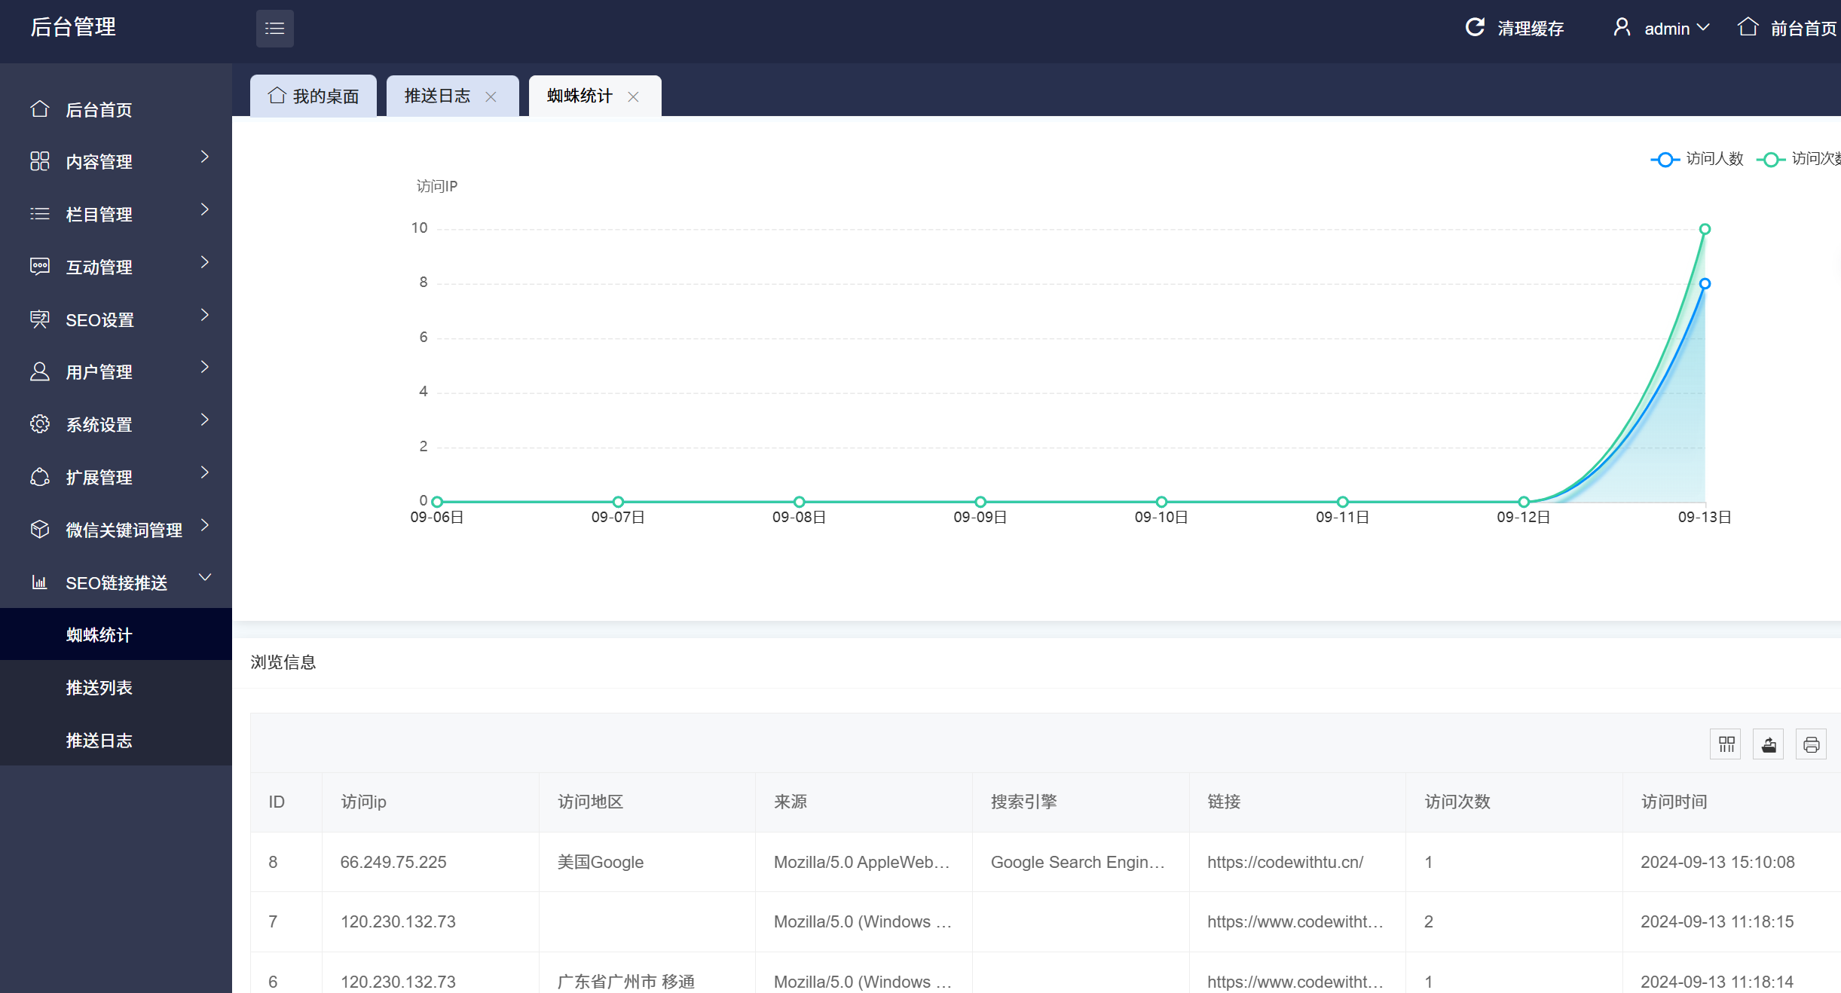Close the 蜘蛛统计 tab
Screen dimensions: 1841x993
tap(633, 96)
